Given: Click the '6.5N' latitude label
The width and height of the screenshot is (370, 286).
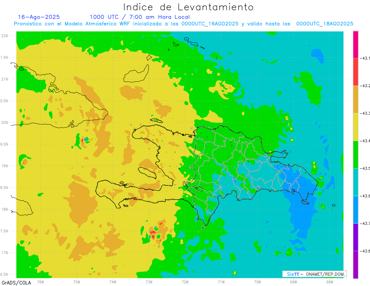Looking at the screenshot, I should [4, 274].
